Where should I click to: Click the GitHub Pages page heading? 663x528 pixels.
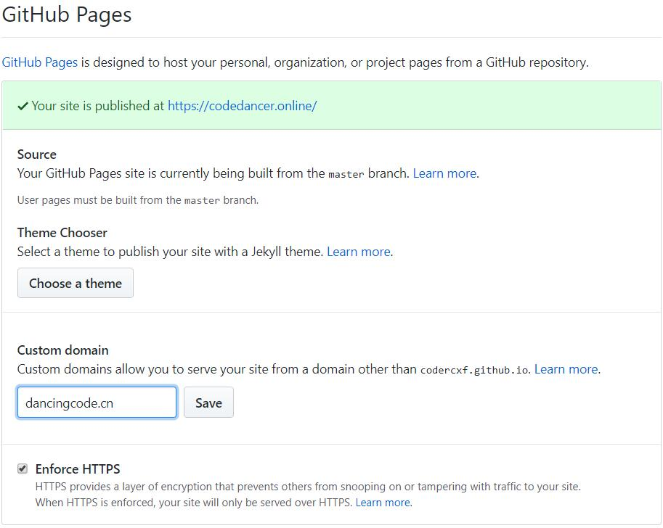67,15
